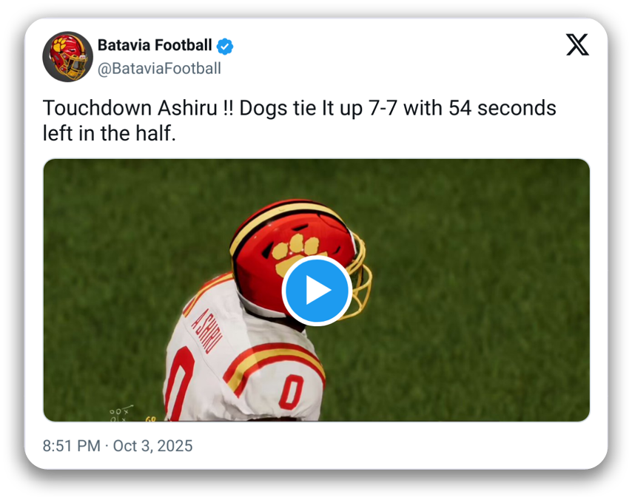
Task: Open the Batavia Football profile avatar
Action: (67, 56)
